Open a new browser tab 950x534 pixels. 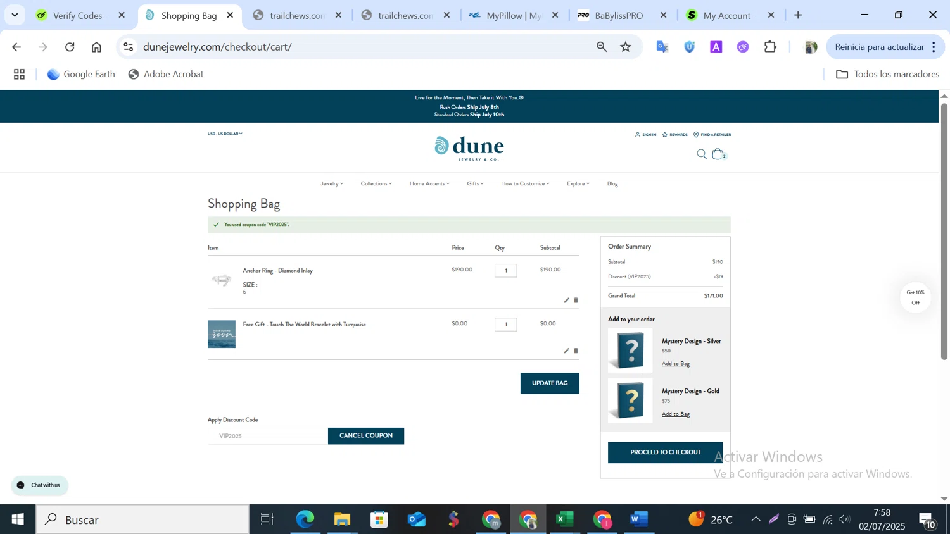coord(798,15)
